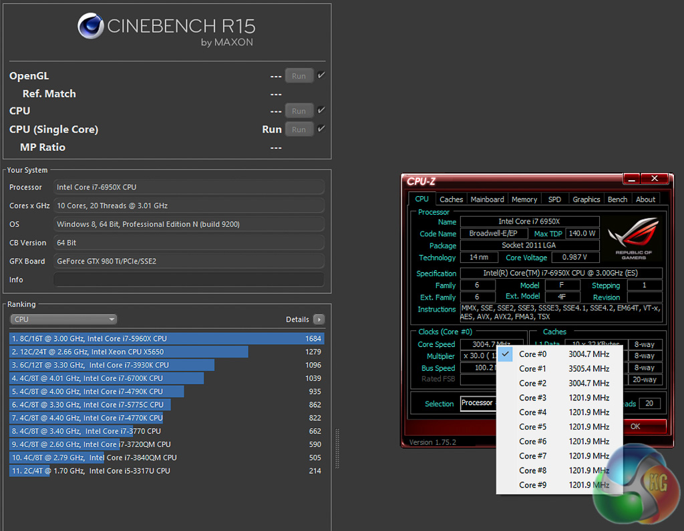Image resolution: width=684 pixels, height=531 pixels.
Task: Open the Memory tab in CPU-Z
Action: tap(524, 199)
